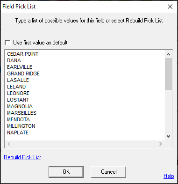The width and height of the screenshot is (178, 184).
Task: Click the horizontal scrollbar left arrow
Action: tap(9, 144)
